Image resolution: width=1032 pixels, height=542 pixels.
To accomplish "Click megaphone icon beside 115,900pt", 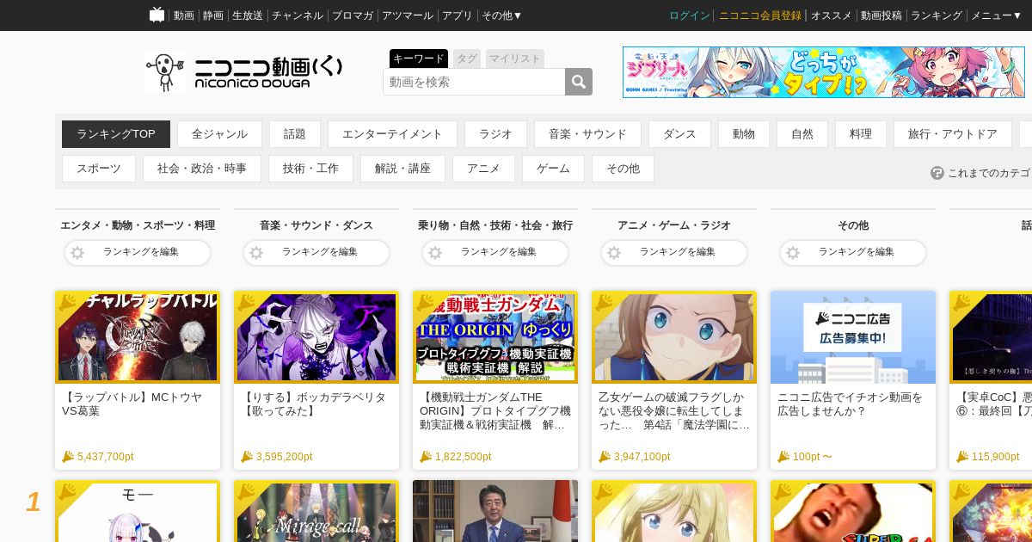I will click(x=962, y=457).
